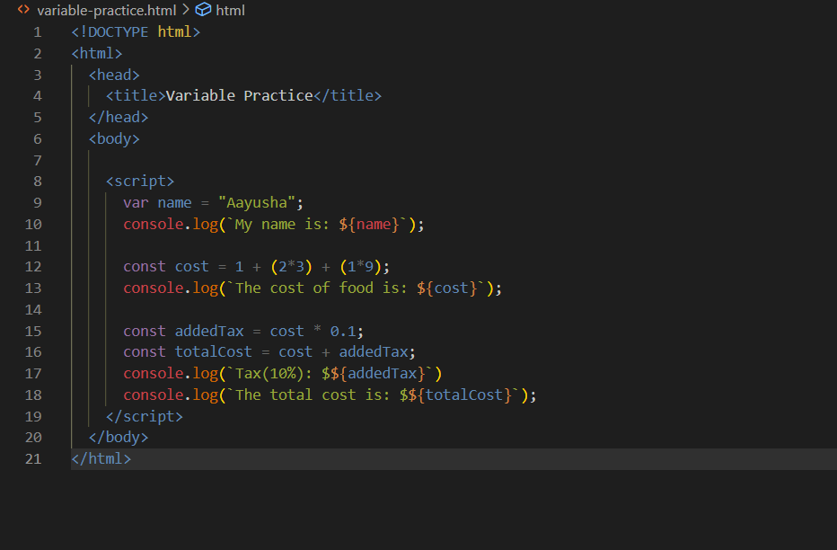This screenshot has width=837, height=550.
Task: Click the opening body tag
Action: tap(114, 138)
